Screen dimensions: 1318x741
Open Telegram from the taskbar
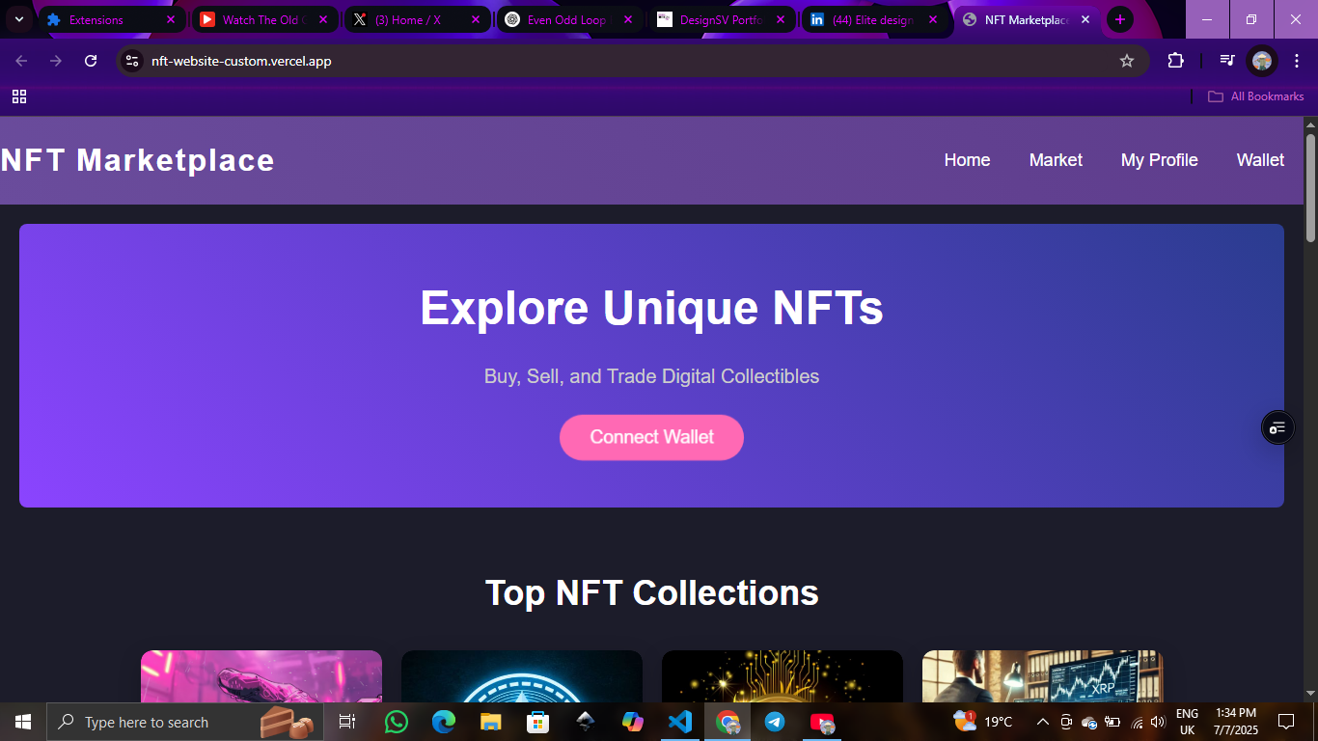point(775,722)
